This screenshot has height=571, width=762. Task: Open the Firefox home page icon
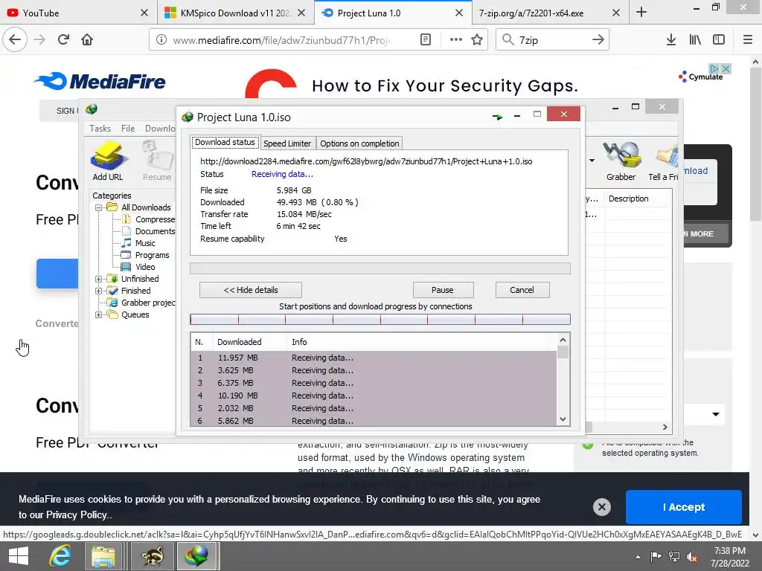pyautogui.click(x=87, y=39)
